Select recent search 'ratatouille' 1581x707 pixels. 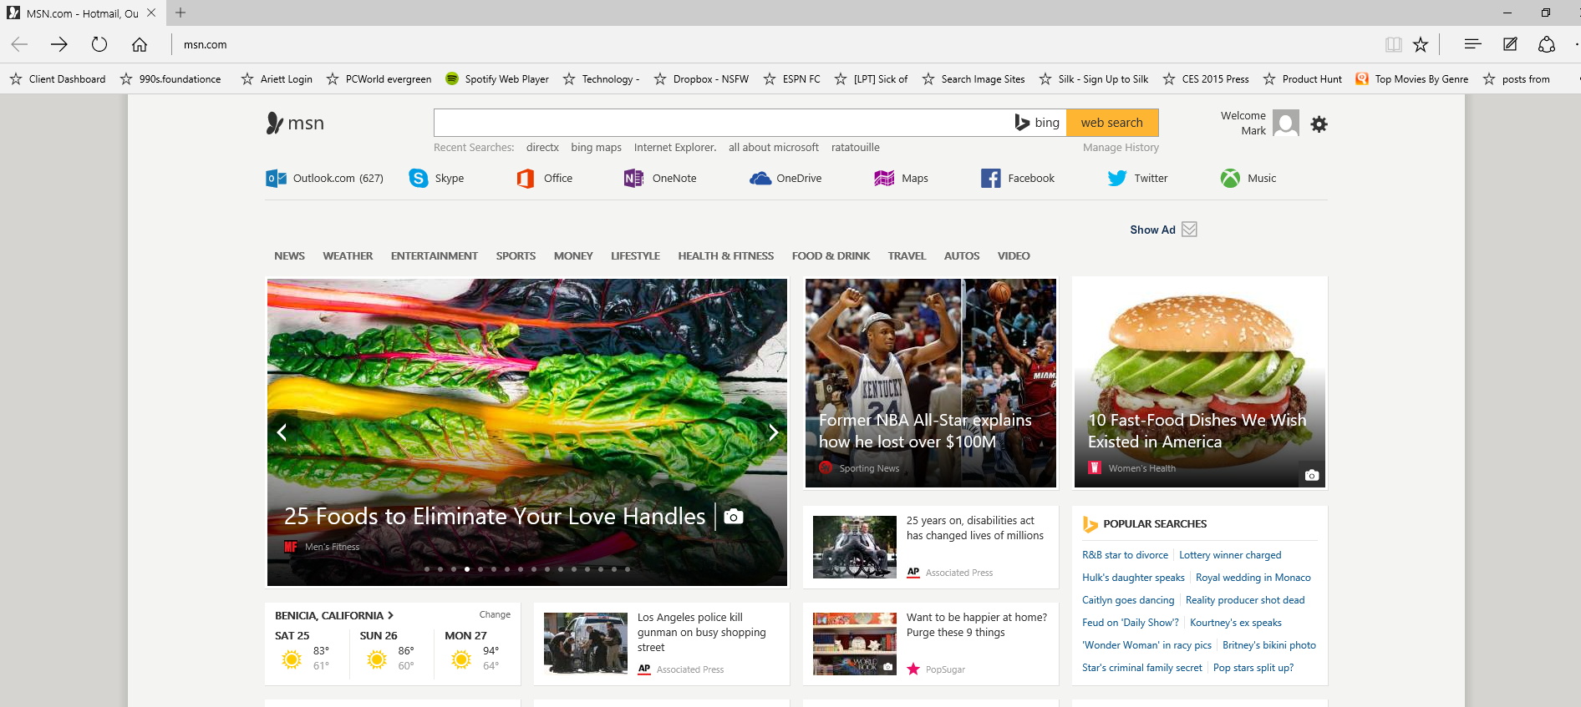855,148
